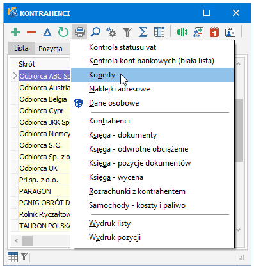
Task: Click the red calendar icon
Action: [214, 32]
